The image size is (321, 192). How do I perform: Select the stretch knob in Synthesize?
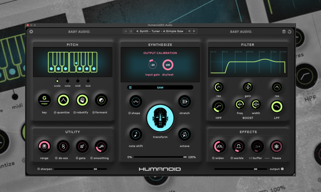184,102
